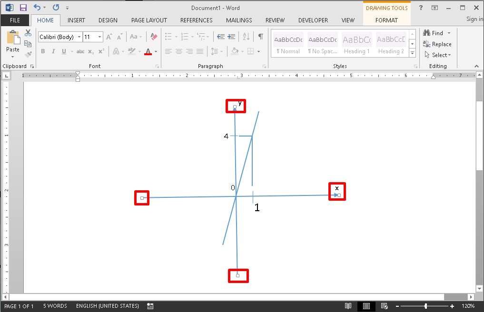
Task: Toggle Print Layout view in status bar
Action: point(366,306)
